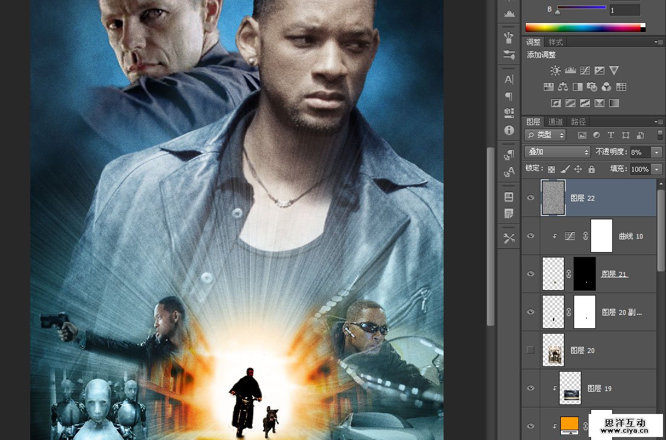Open the layer filter 类型 dropdown

pyautogui.click(x=545, y=135)
